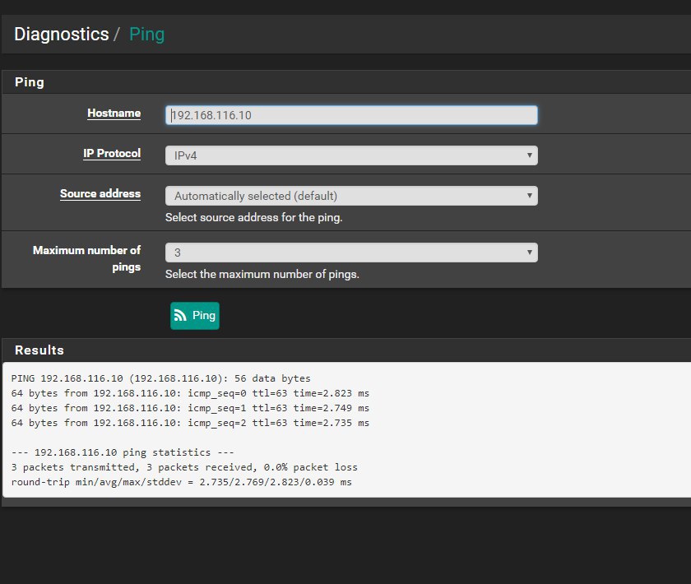The width and height of the screenshot is (691, 584).
Task: Click the Ping panel heading
Action: 30,82
